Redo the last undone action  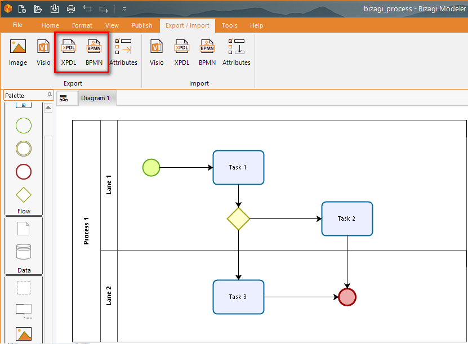tap(103, 9)
